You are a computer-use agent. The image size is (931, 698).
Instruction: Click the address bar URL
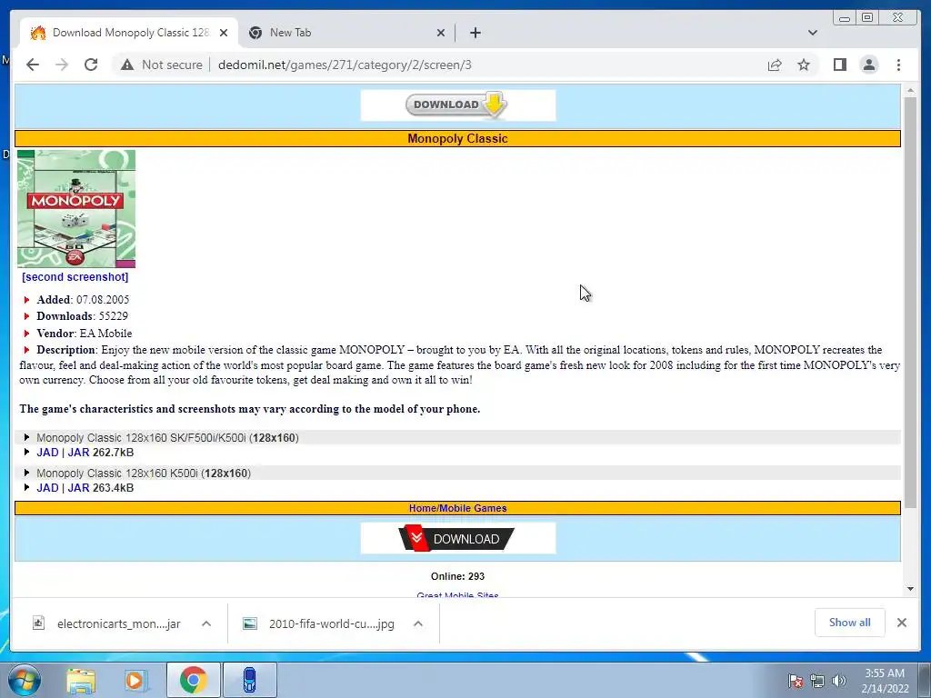345,65
